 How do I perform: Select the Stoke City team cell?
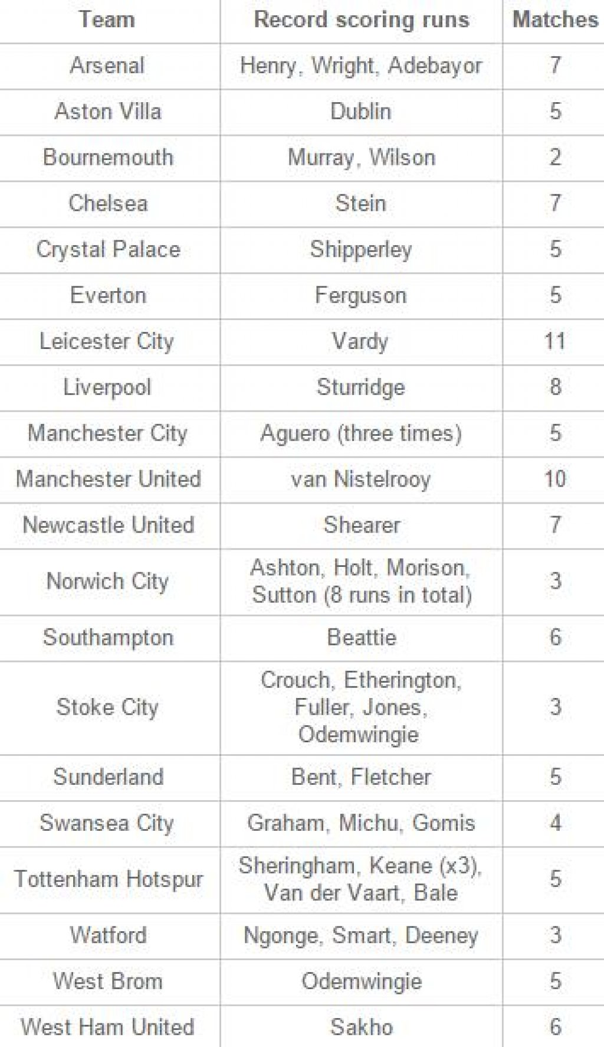coord(107,707)
